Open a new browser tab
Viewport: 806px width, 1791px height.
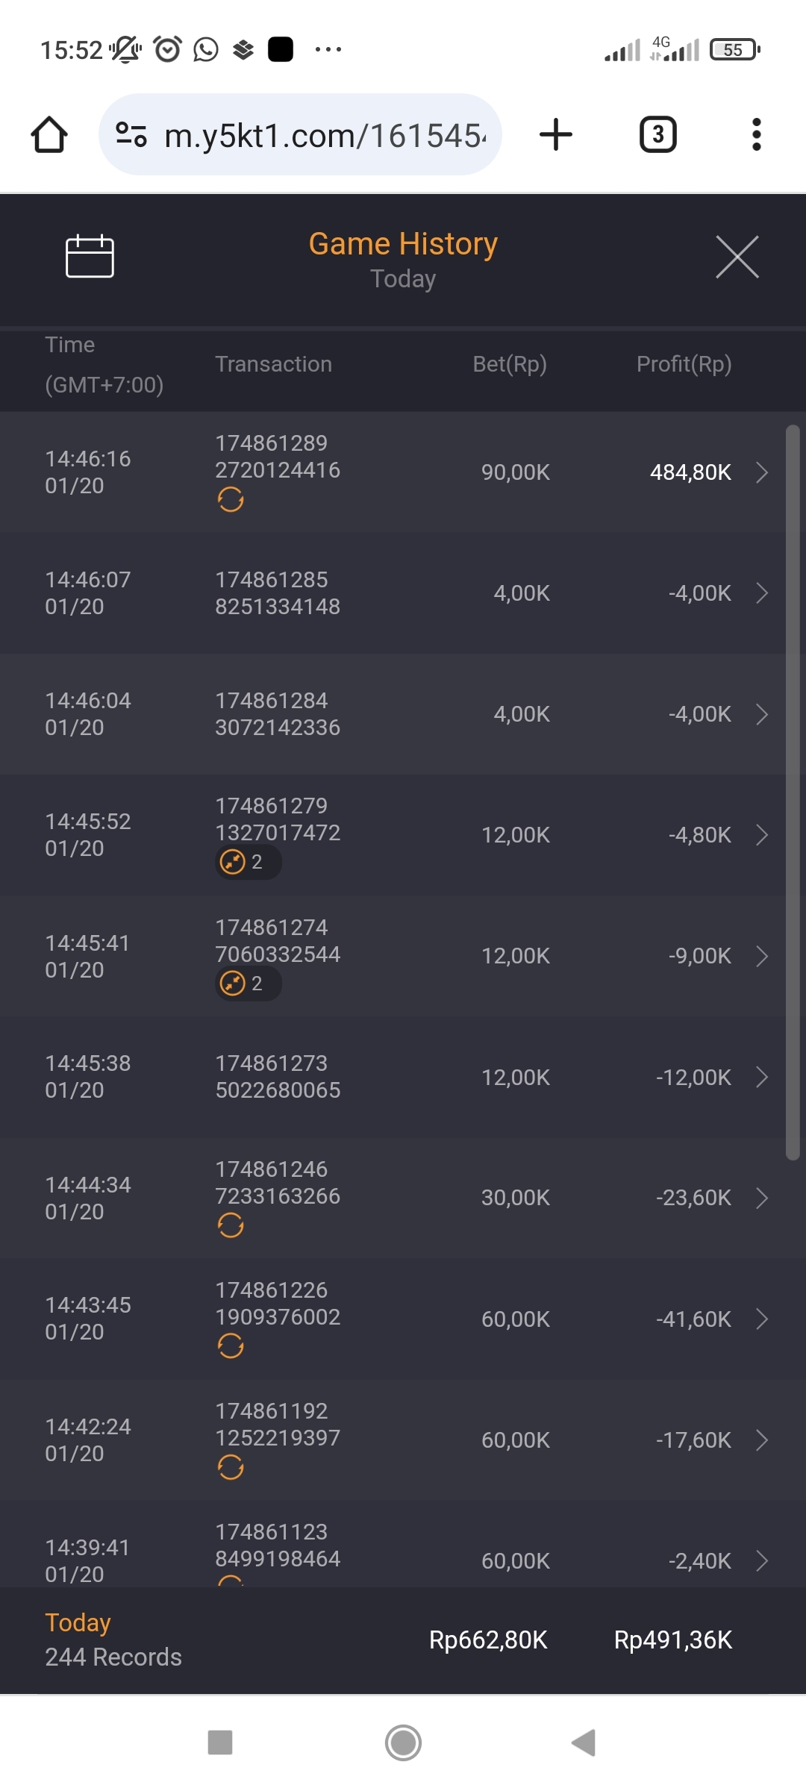pos(556,135)
